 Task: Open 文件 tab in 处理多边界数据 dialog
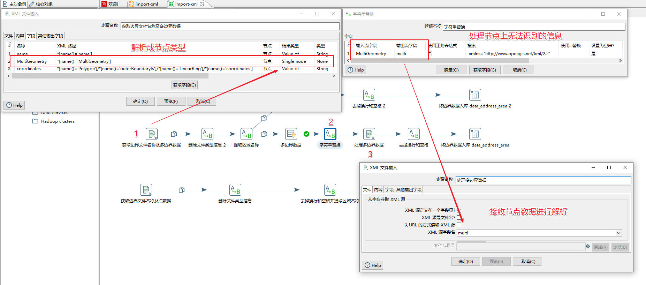pos(367,189)
